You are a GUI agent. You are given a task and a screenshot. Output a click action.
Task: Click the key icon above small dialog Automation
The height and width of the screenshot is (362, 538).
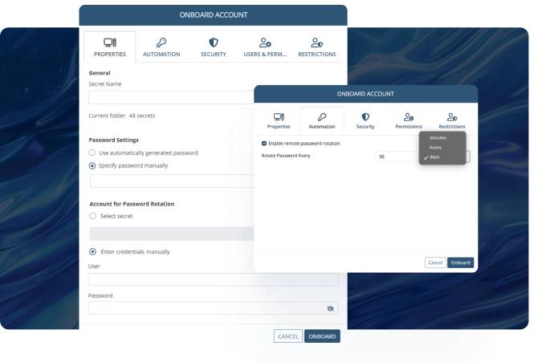(x=322, y=117)
